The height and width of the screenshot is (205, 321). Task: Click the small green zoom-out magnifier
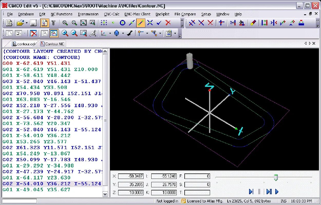(74, 23)
